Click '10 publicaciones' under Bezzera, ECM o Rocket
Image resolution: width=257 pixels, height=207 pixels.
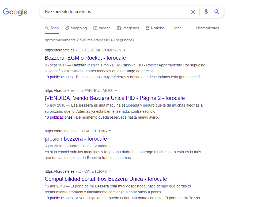[59, 77]
